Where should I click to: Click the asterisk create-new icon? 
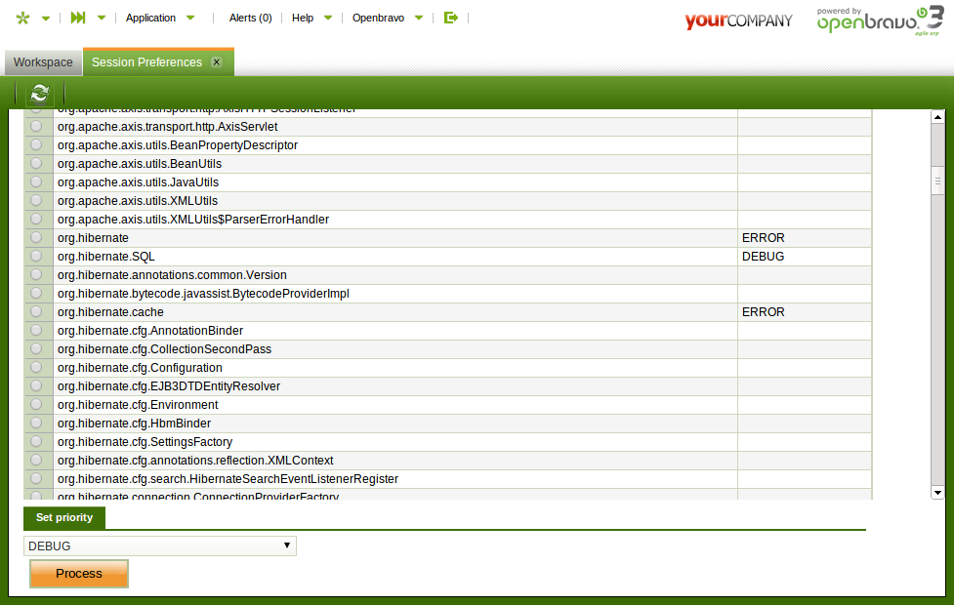pos(23,18)
